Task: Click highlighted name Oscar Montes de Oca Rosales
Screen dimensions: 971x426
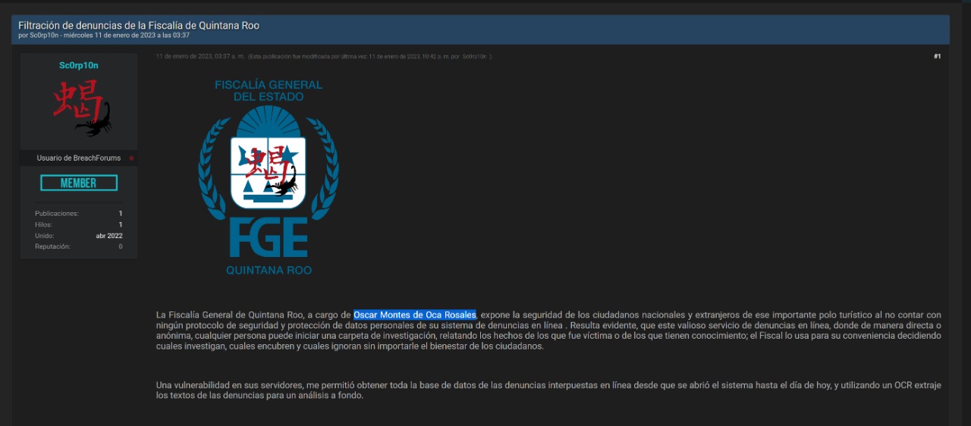Action: pos(415,315)
